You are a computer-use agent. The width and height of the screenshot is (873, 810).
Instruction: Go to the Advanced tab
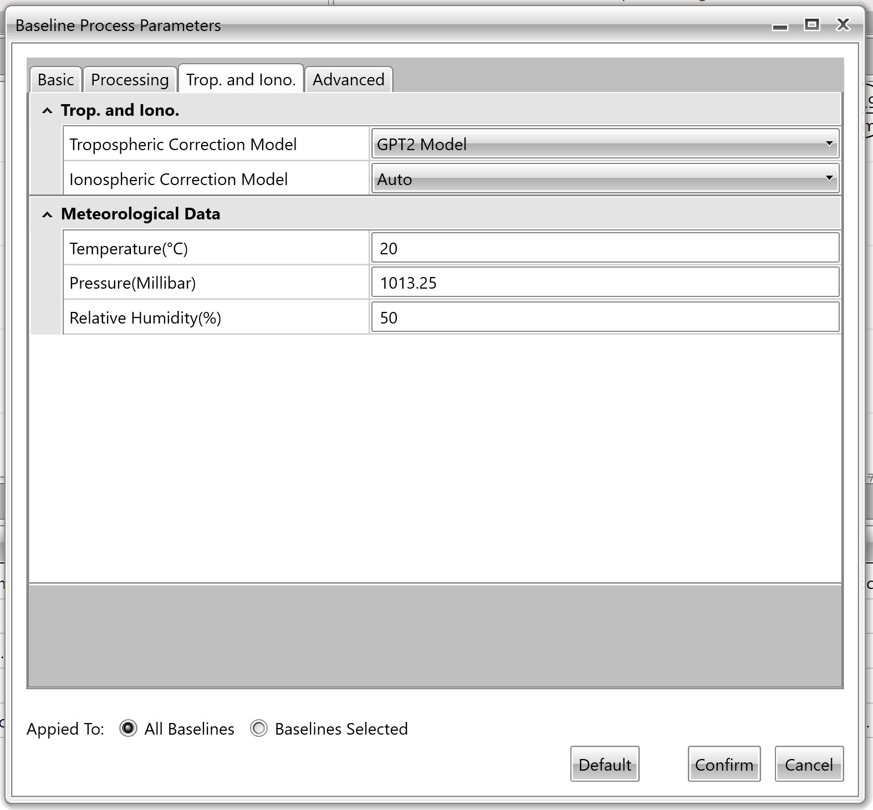348,80
